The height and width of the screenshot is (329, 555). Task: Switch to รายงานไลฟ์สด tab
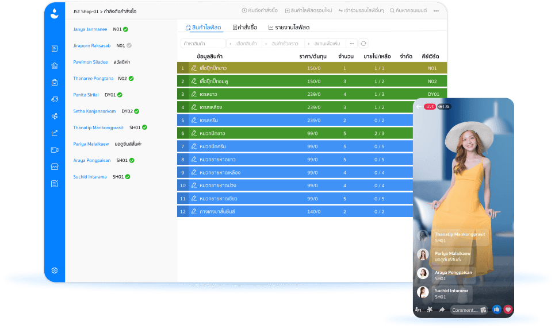(x=289, y=27)
